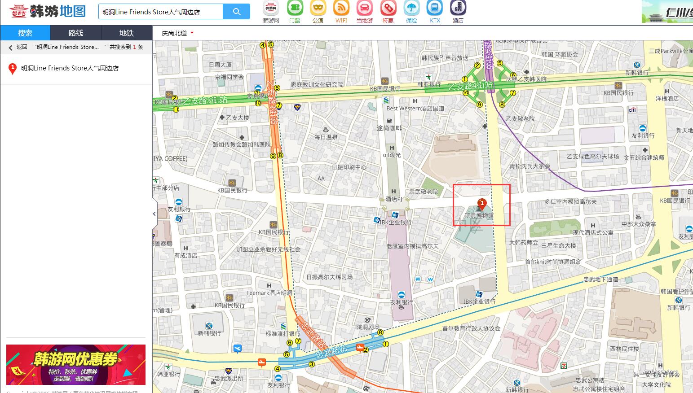The width and height of the screenshot is (693, 393).
Task: Click the blue search magnifier button
Action: (x=237, y=12)
